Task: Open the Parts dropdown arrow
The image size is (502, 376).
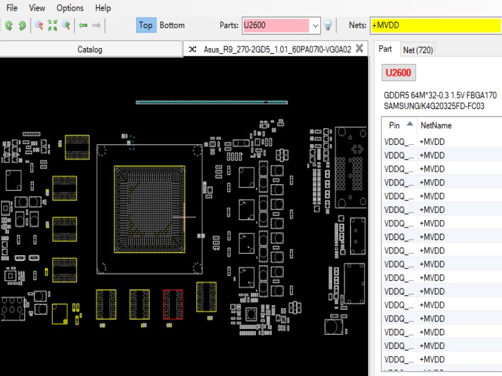Action: tap(316, 26)
